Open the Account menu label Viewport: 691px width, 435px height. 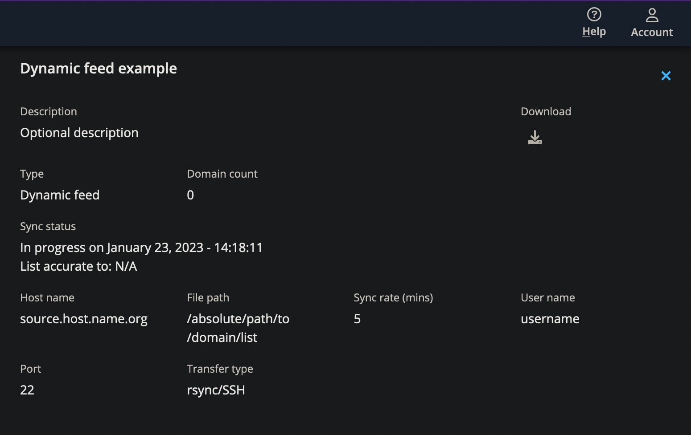[652, 32]
